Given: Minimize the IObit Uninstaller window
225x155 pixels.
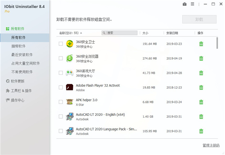Looking at the screenshot, I should [205, 4].
